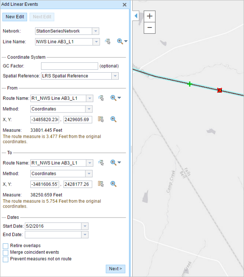Enable the Retire overlaps checkbox
Image resolution: width=244 pixels, height=277 pixels.
click(5, 246)
